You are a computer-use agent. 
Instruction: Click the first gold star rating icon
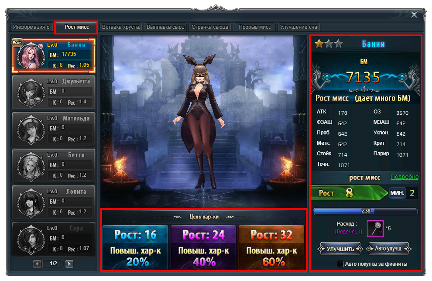319,44
